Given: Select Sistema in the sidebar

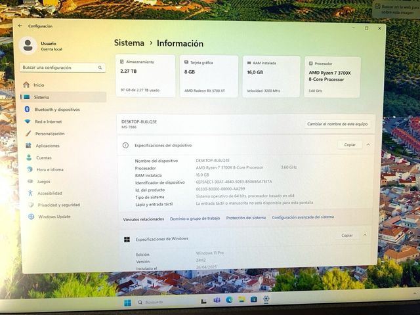Looking at the screenshot, I should point(64,97).
